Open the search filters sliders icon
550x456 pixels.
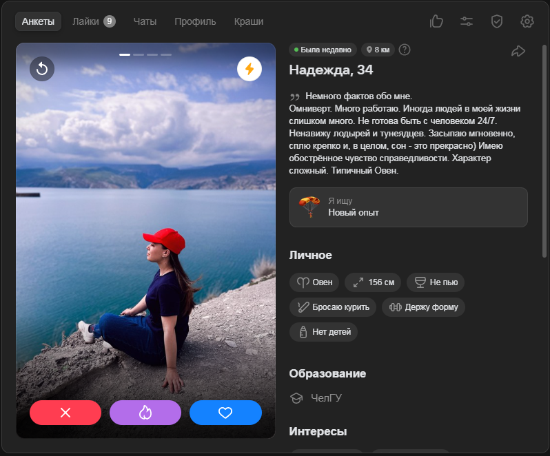pyautogui.click(x=467, y=21)
